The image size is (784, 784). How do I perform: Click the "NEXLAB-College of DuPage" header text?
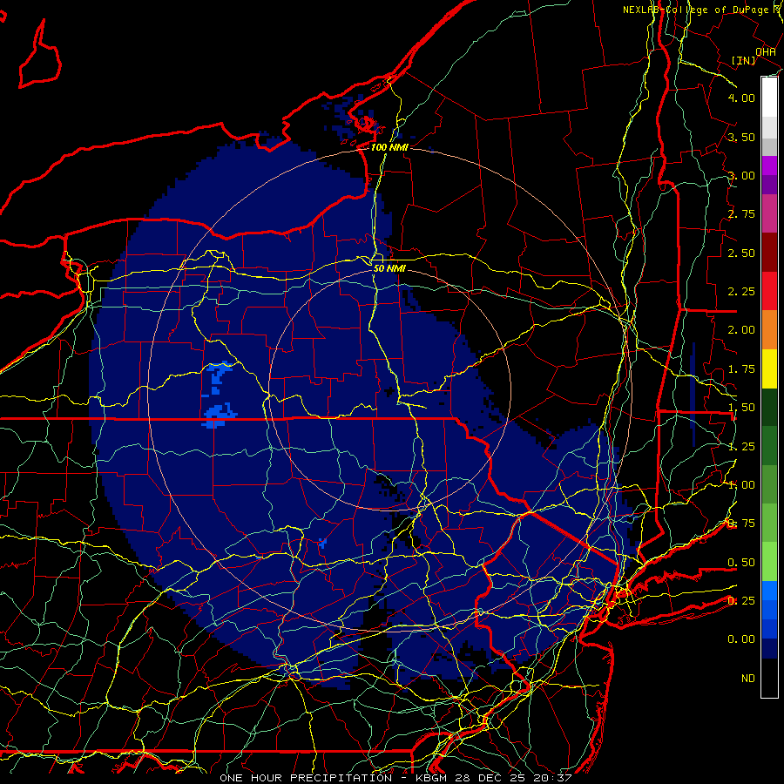click(697, 10)
